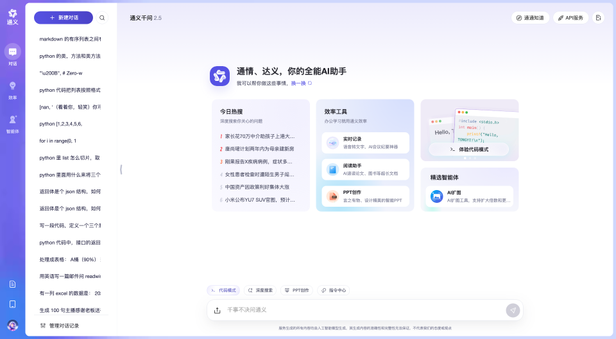Toggle 深度搜索 chip above input
This screenshot has height=339, width=616.
260,290
